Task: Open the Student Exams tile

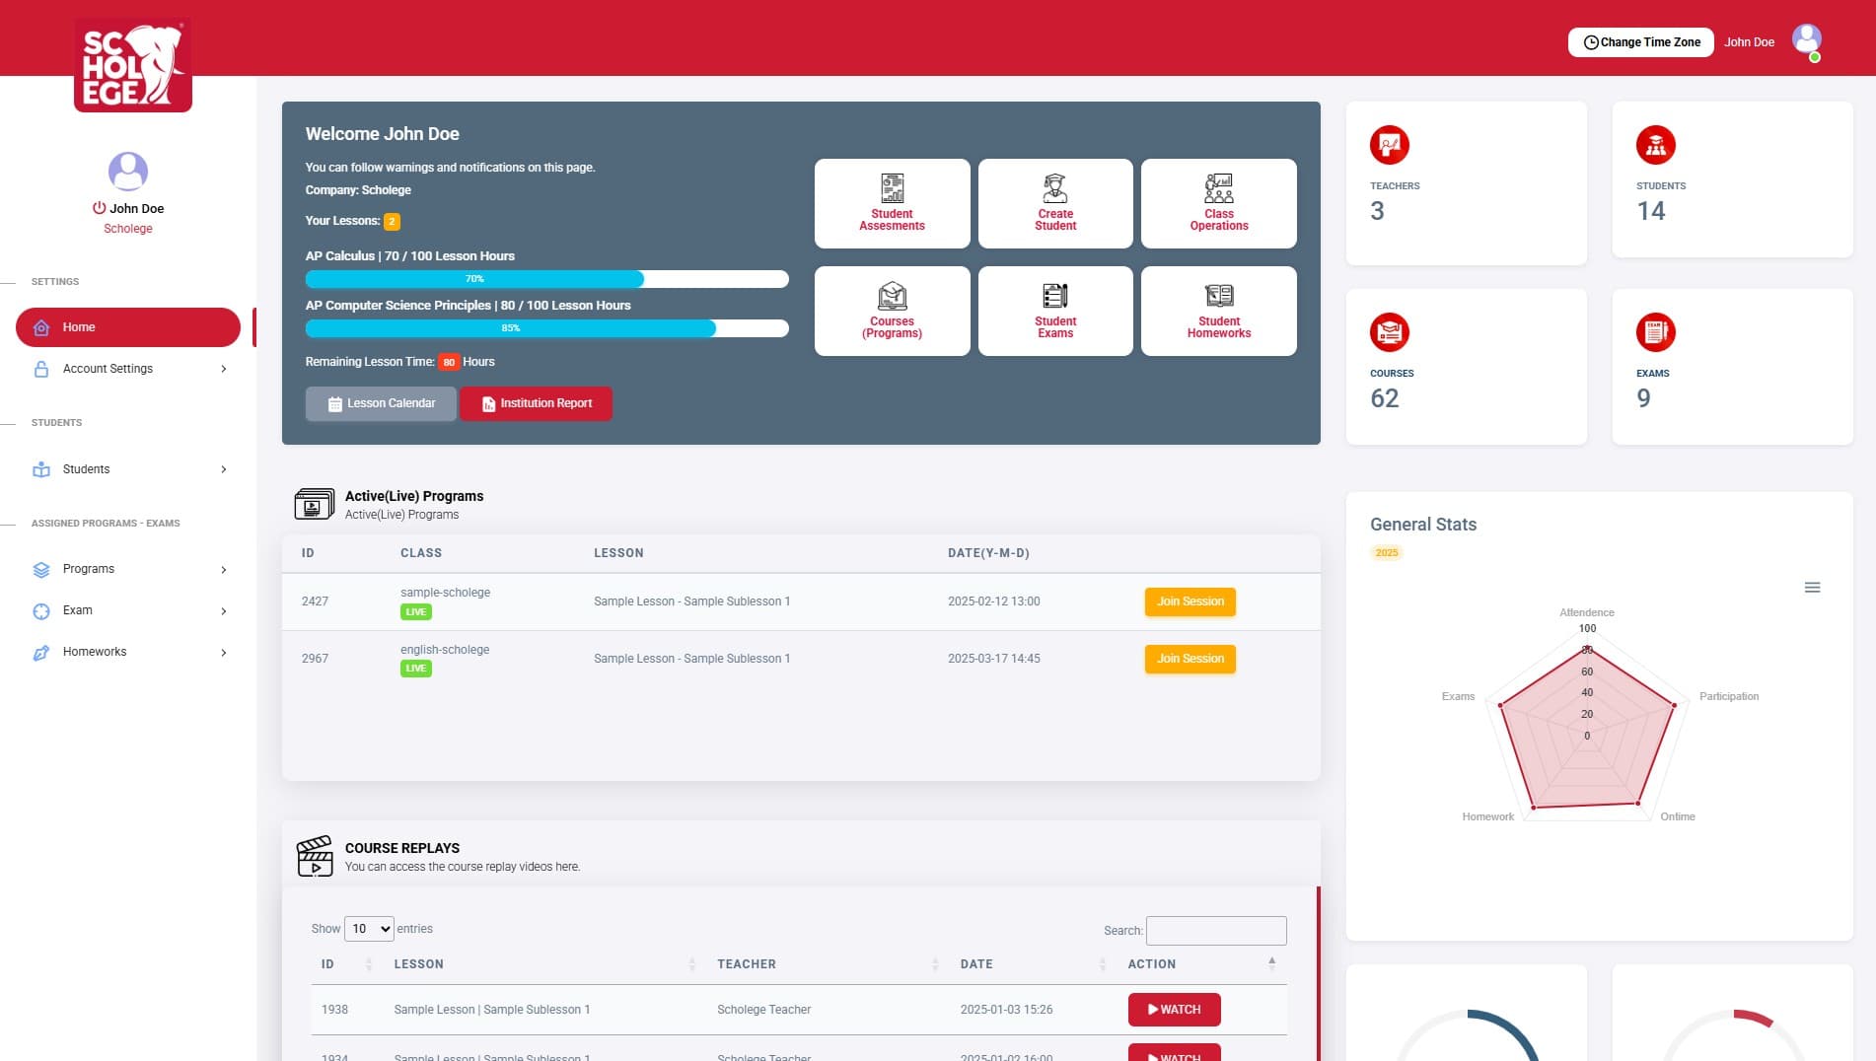Action: [x=1055, y=311]
